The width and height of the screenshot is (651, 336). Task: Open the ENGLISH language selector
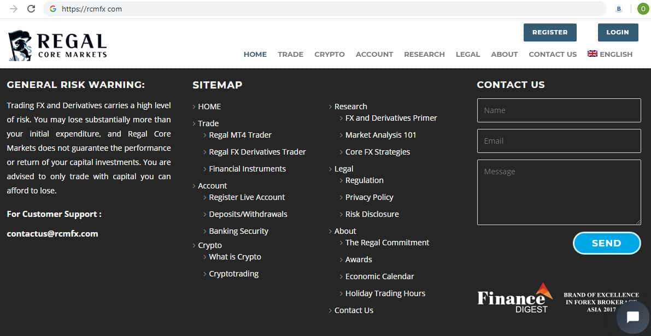(616, 54)
